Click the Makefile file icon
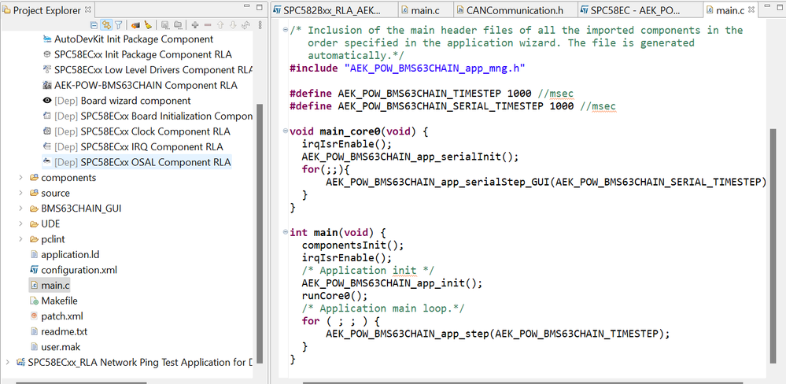 point(34,301)
